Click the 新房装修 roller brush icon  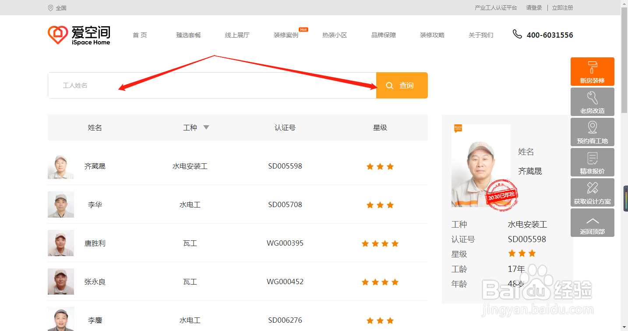[x=592, y=67]
